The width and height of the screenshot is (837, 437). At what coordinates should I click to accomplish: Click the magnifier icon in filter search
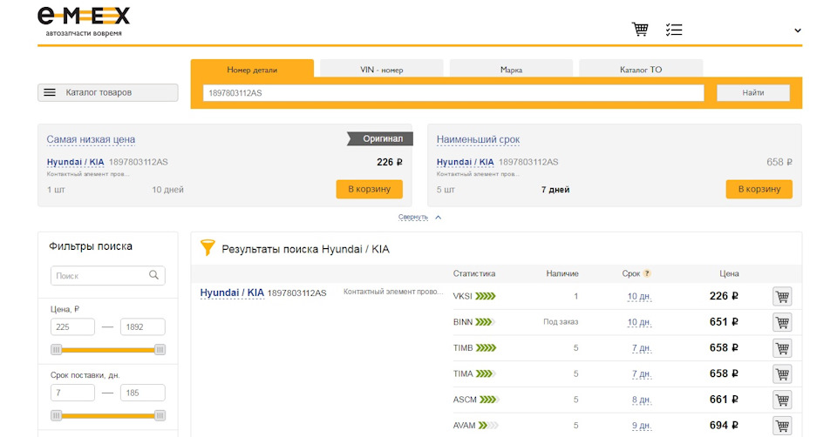153,275
